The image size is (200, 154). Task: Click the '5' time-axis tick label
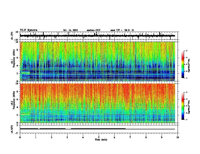[x=99, y=137]
